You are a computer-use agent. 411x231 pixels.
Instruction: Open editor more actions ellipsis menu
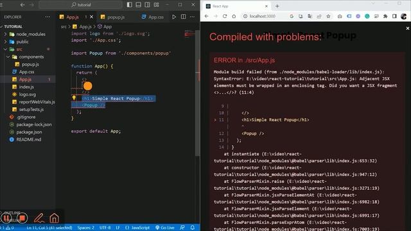(193, 17)
